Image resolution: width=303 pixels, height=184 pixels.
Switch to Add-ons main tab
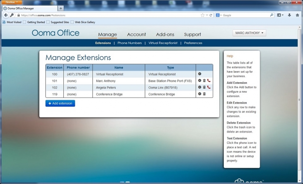(165, 34)
